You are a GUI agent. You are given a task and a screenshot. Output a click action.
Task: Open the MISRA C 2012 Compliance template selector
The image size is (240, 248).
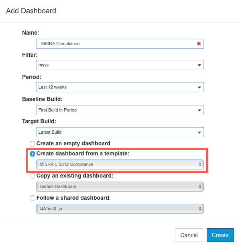(x=120, y=165)
